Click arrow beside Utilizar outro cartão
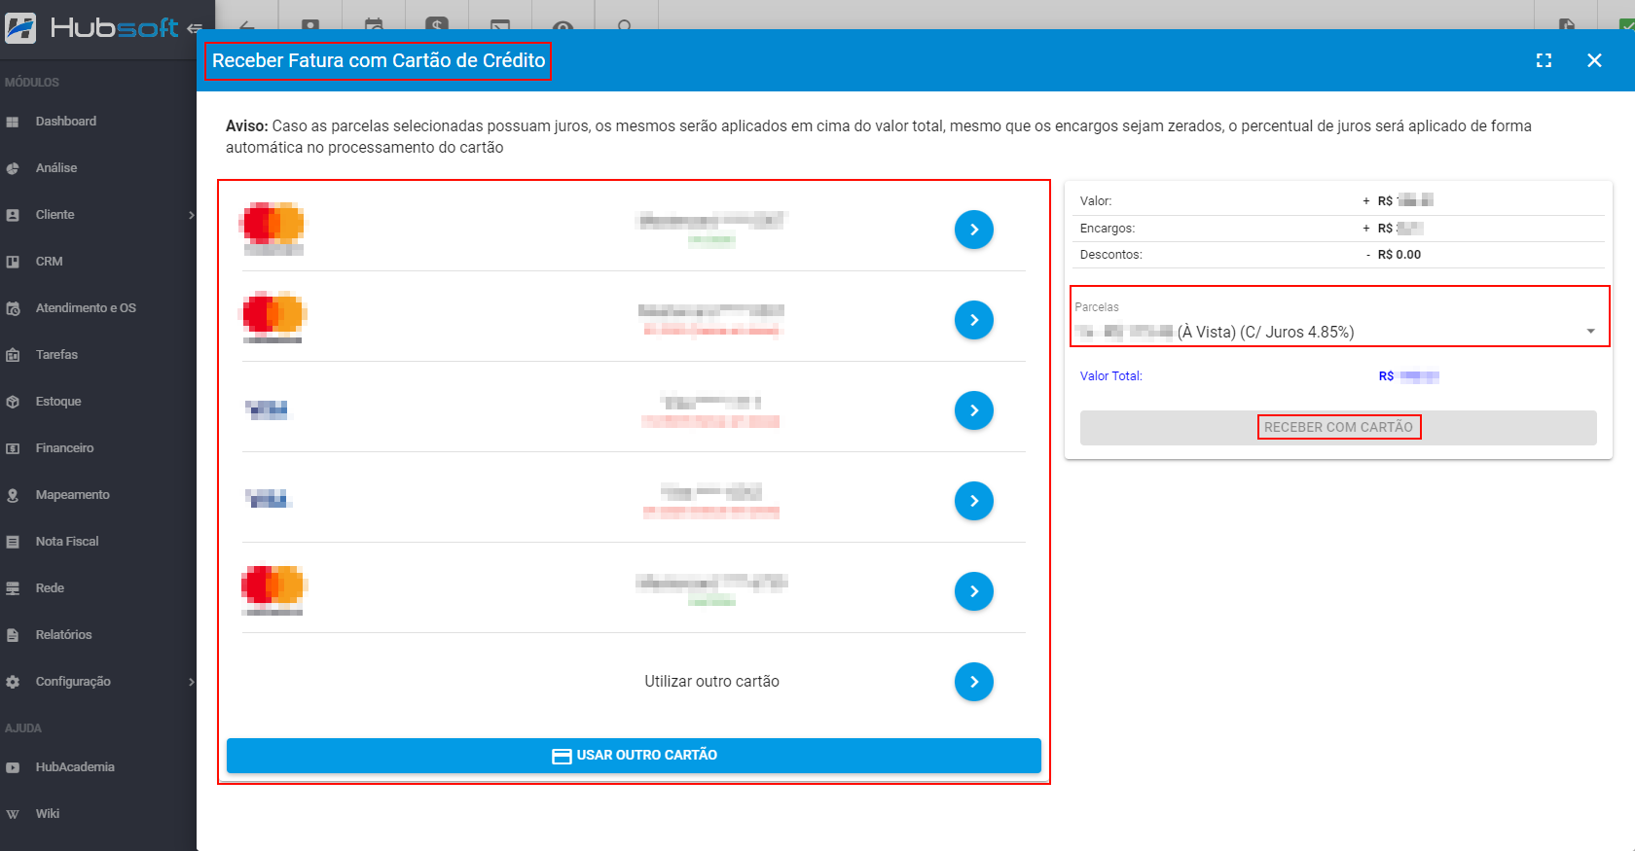Viewport: 1635px width, 851px height. (x=973, y=682)
